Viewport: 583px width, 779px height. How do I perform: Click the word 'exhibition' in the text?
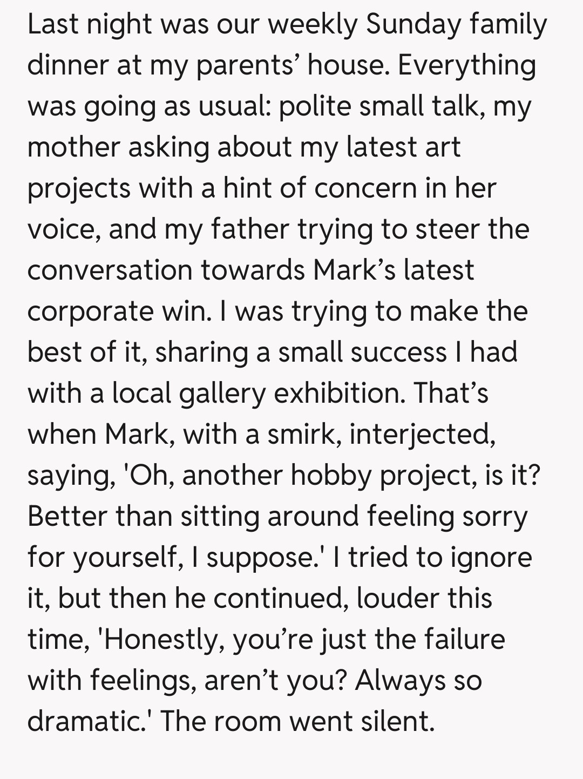[x=339, y=394]
